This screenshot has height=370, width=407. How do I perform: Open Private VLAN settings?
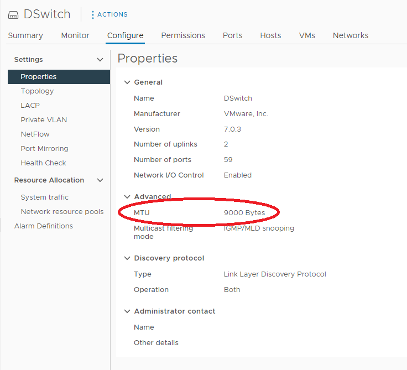pyautogui.click(x=44, y=120)
